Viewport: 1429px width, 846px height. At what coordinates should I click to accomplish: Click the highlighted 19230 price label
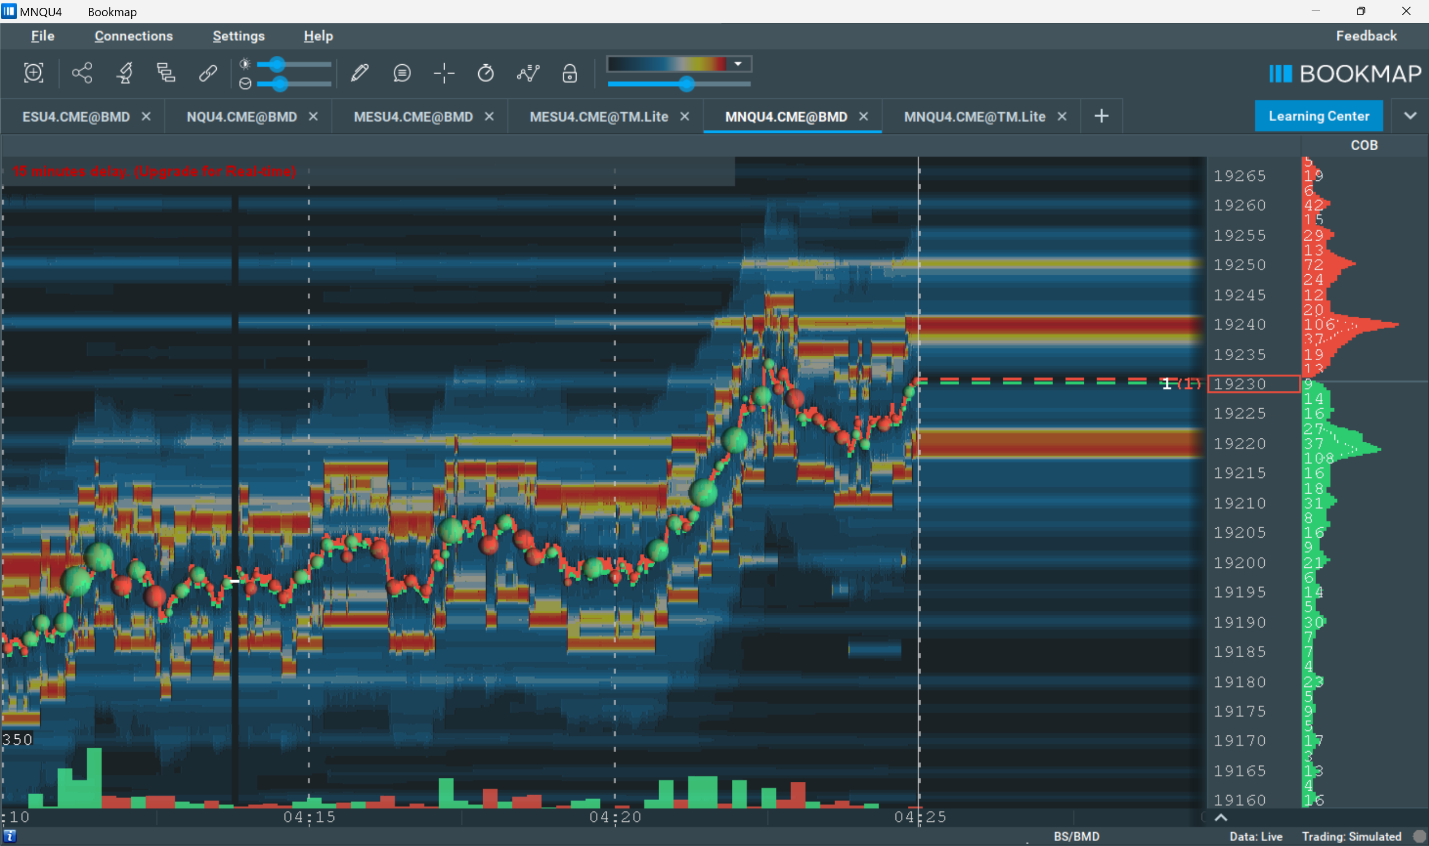pyautogui.click(x=1254, y=384)
